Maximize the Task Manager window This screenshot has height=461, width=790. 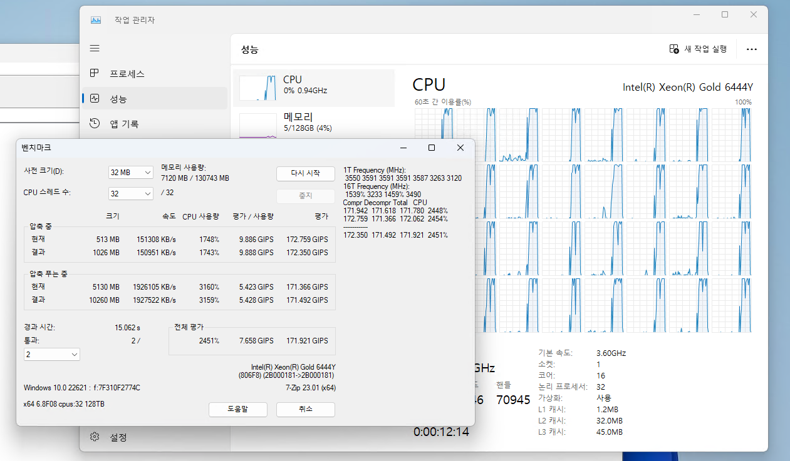tap(725, 14)
